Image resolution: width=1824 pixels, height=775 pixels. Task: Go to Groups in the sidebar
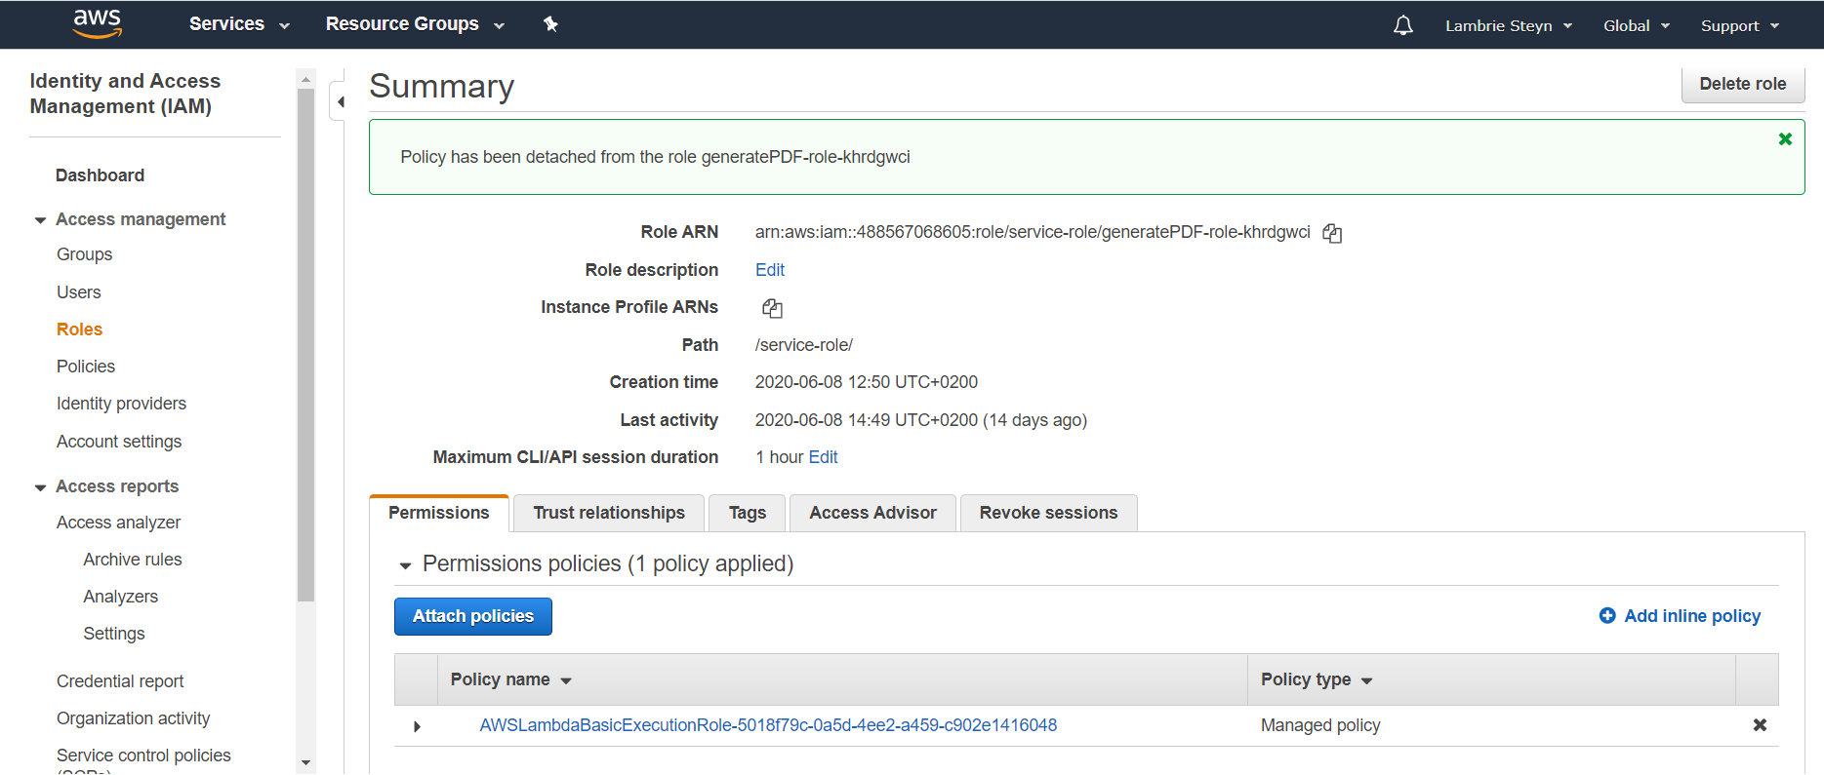[x=85, y=254]
